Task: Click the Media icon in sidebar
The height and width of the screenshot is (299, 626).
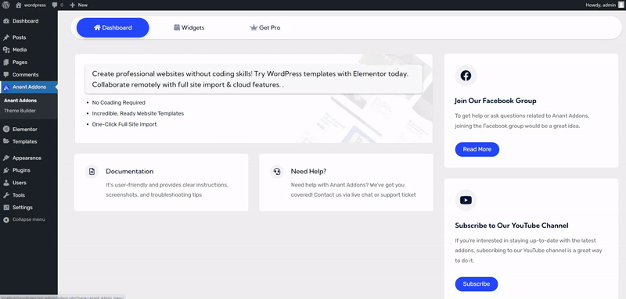Action: [6, 50]
